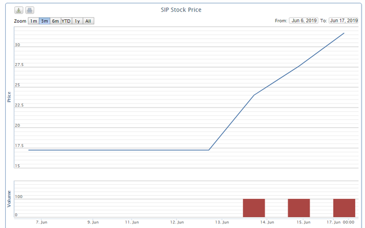365x228 pixels.
Task: Click the 13. Jun date label
Action: (x=222, y=222)
